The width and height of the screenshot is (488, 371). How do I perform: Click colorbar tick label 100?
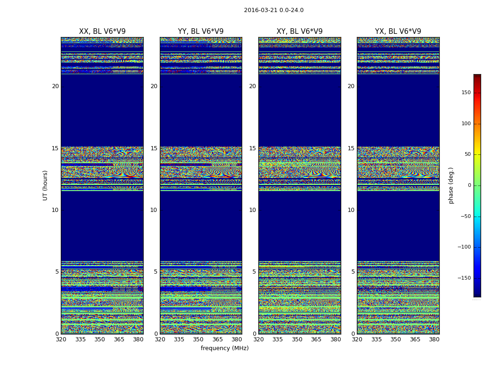tap(466, 123)
